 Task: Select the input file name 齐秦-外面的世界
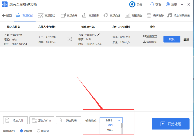coord(13,35)
